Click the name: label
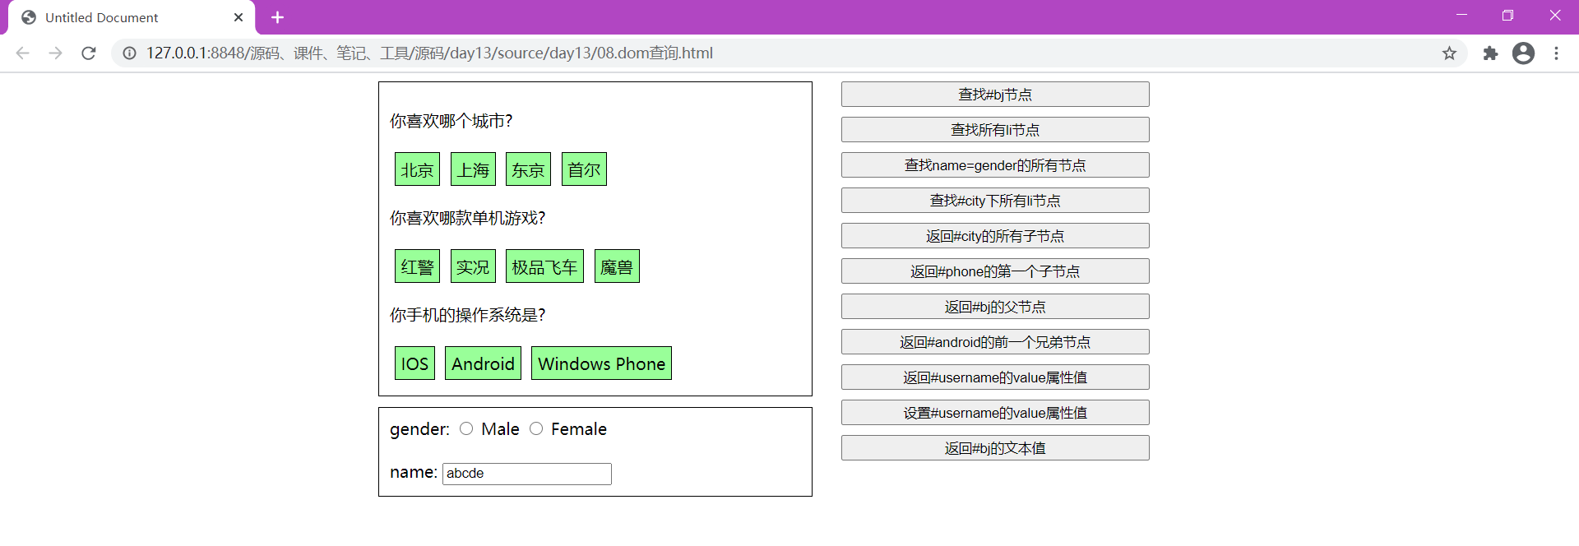The height and width of the screenshot is (546, 1579). (x=413, y=472)
